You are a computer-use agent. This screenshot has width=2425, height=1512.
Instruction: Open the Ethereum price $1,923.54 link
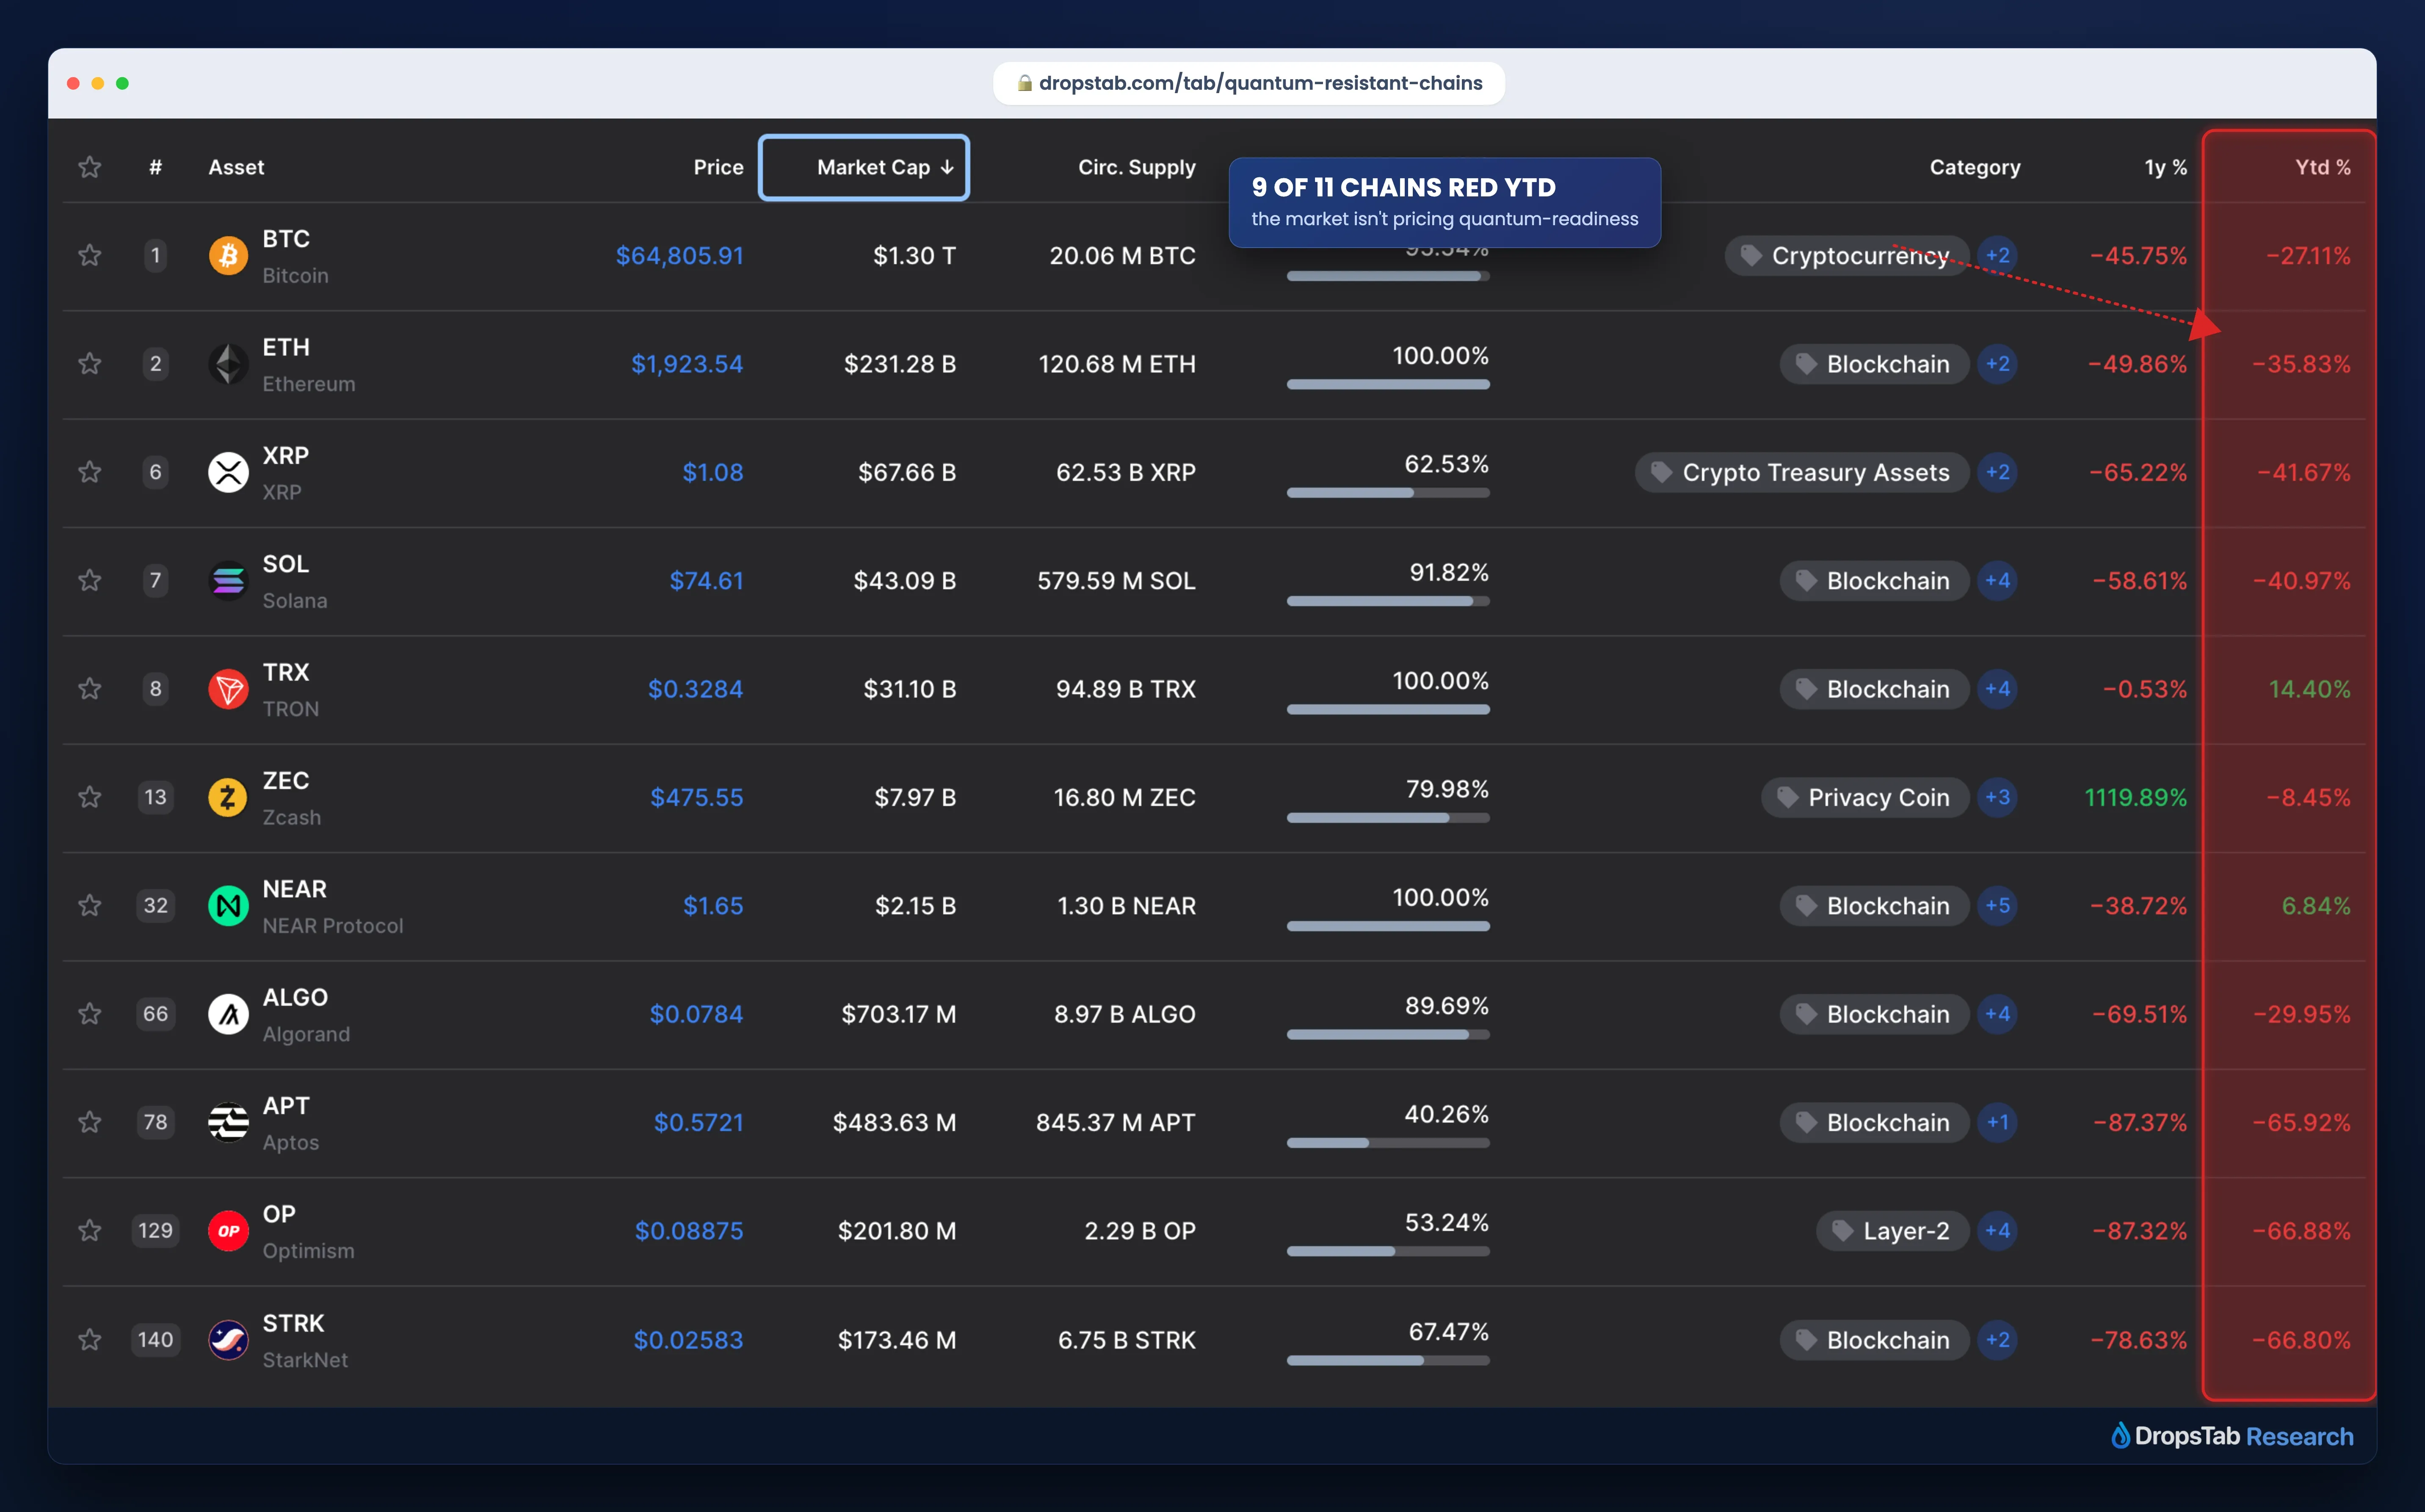click(x=687, y=364)
